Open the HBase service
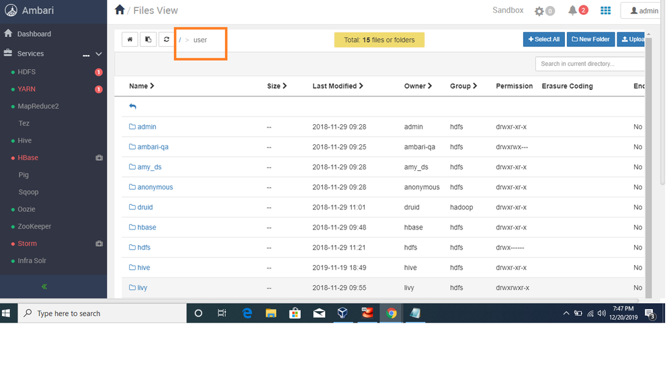 (28, 157)
